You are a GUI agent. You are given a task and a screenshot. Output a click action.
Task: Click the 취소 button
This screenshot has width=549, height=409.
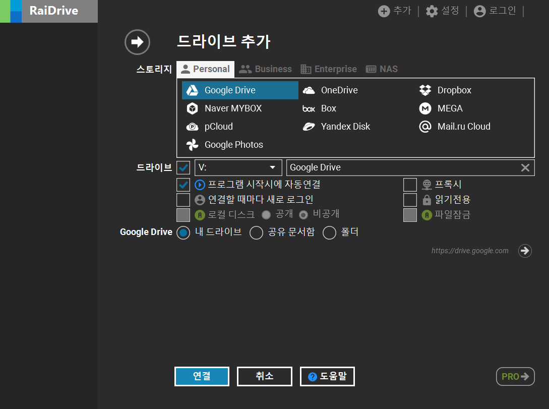click(265, 376)
